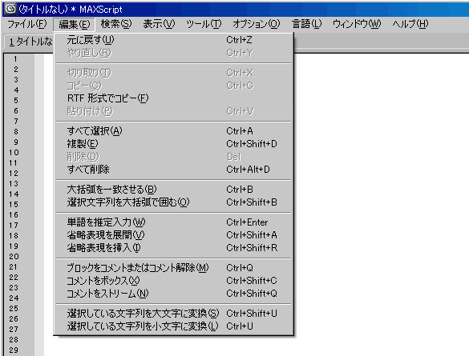Image resolution: width=469 pixels, height=356 pixels.
Task: Select コメントをボックス(X) entry
Action: pyautogui.click(x=173, y=281)
